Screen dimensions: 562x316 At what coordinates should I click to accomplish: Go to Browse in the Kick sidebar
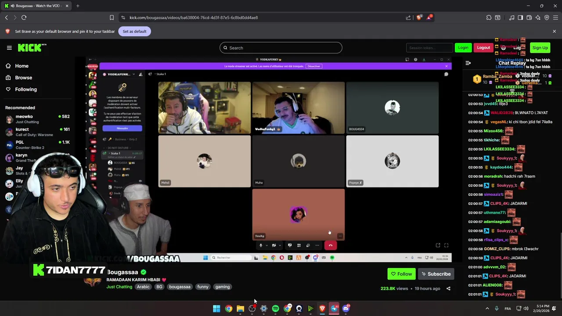[x=23, y=78]
